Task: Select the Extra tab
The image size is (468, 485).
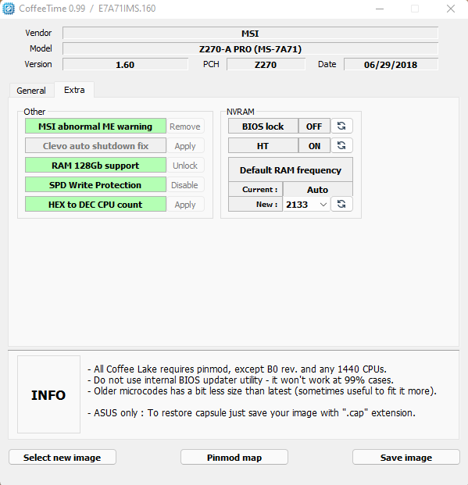Action: tap(74, 90)
